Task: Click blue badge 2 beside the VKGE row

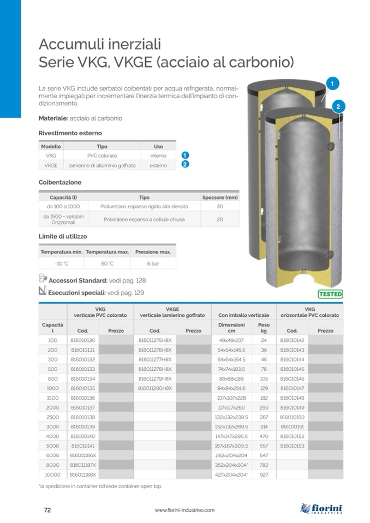Action: pos(185,165)
